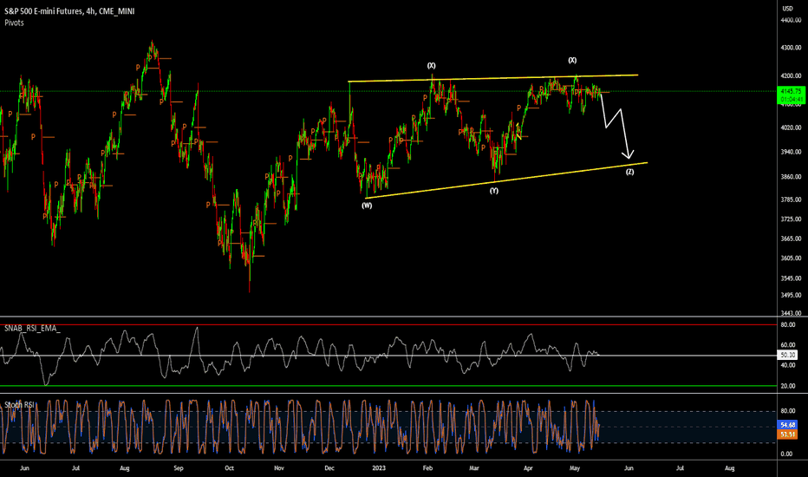808x477 pixels.
Task: Click the 3940.00 price axis label
Action: click(791, 152)
